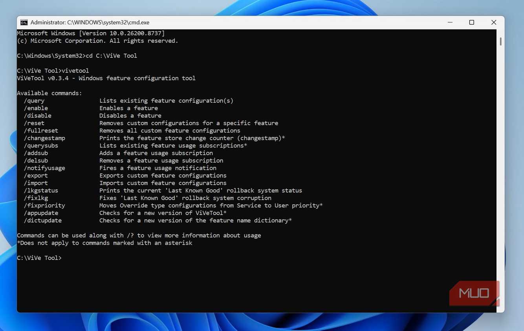Click 'Checks for a new version of the feature name dictionary*'

tap(196, 220)
